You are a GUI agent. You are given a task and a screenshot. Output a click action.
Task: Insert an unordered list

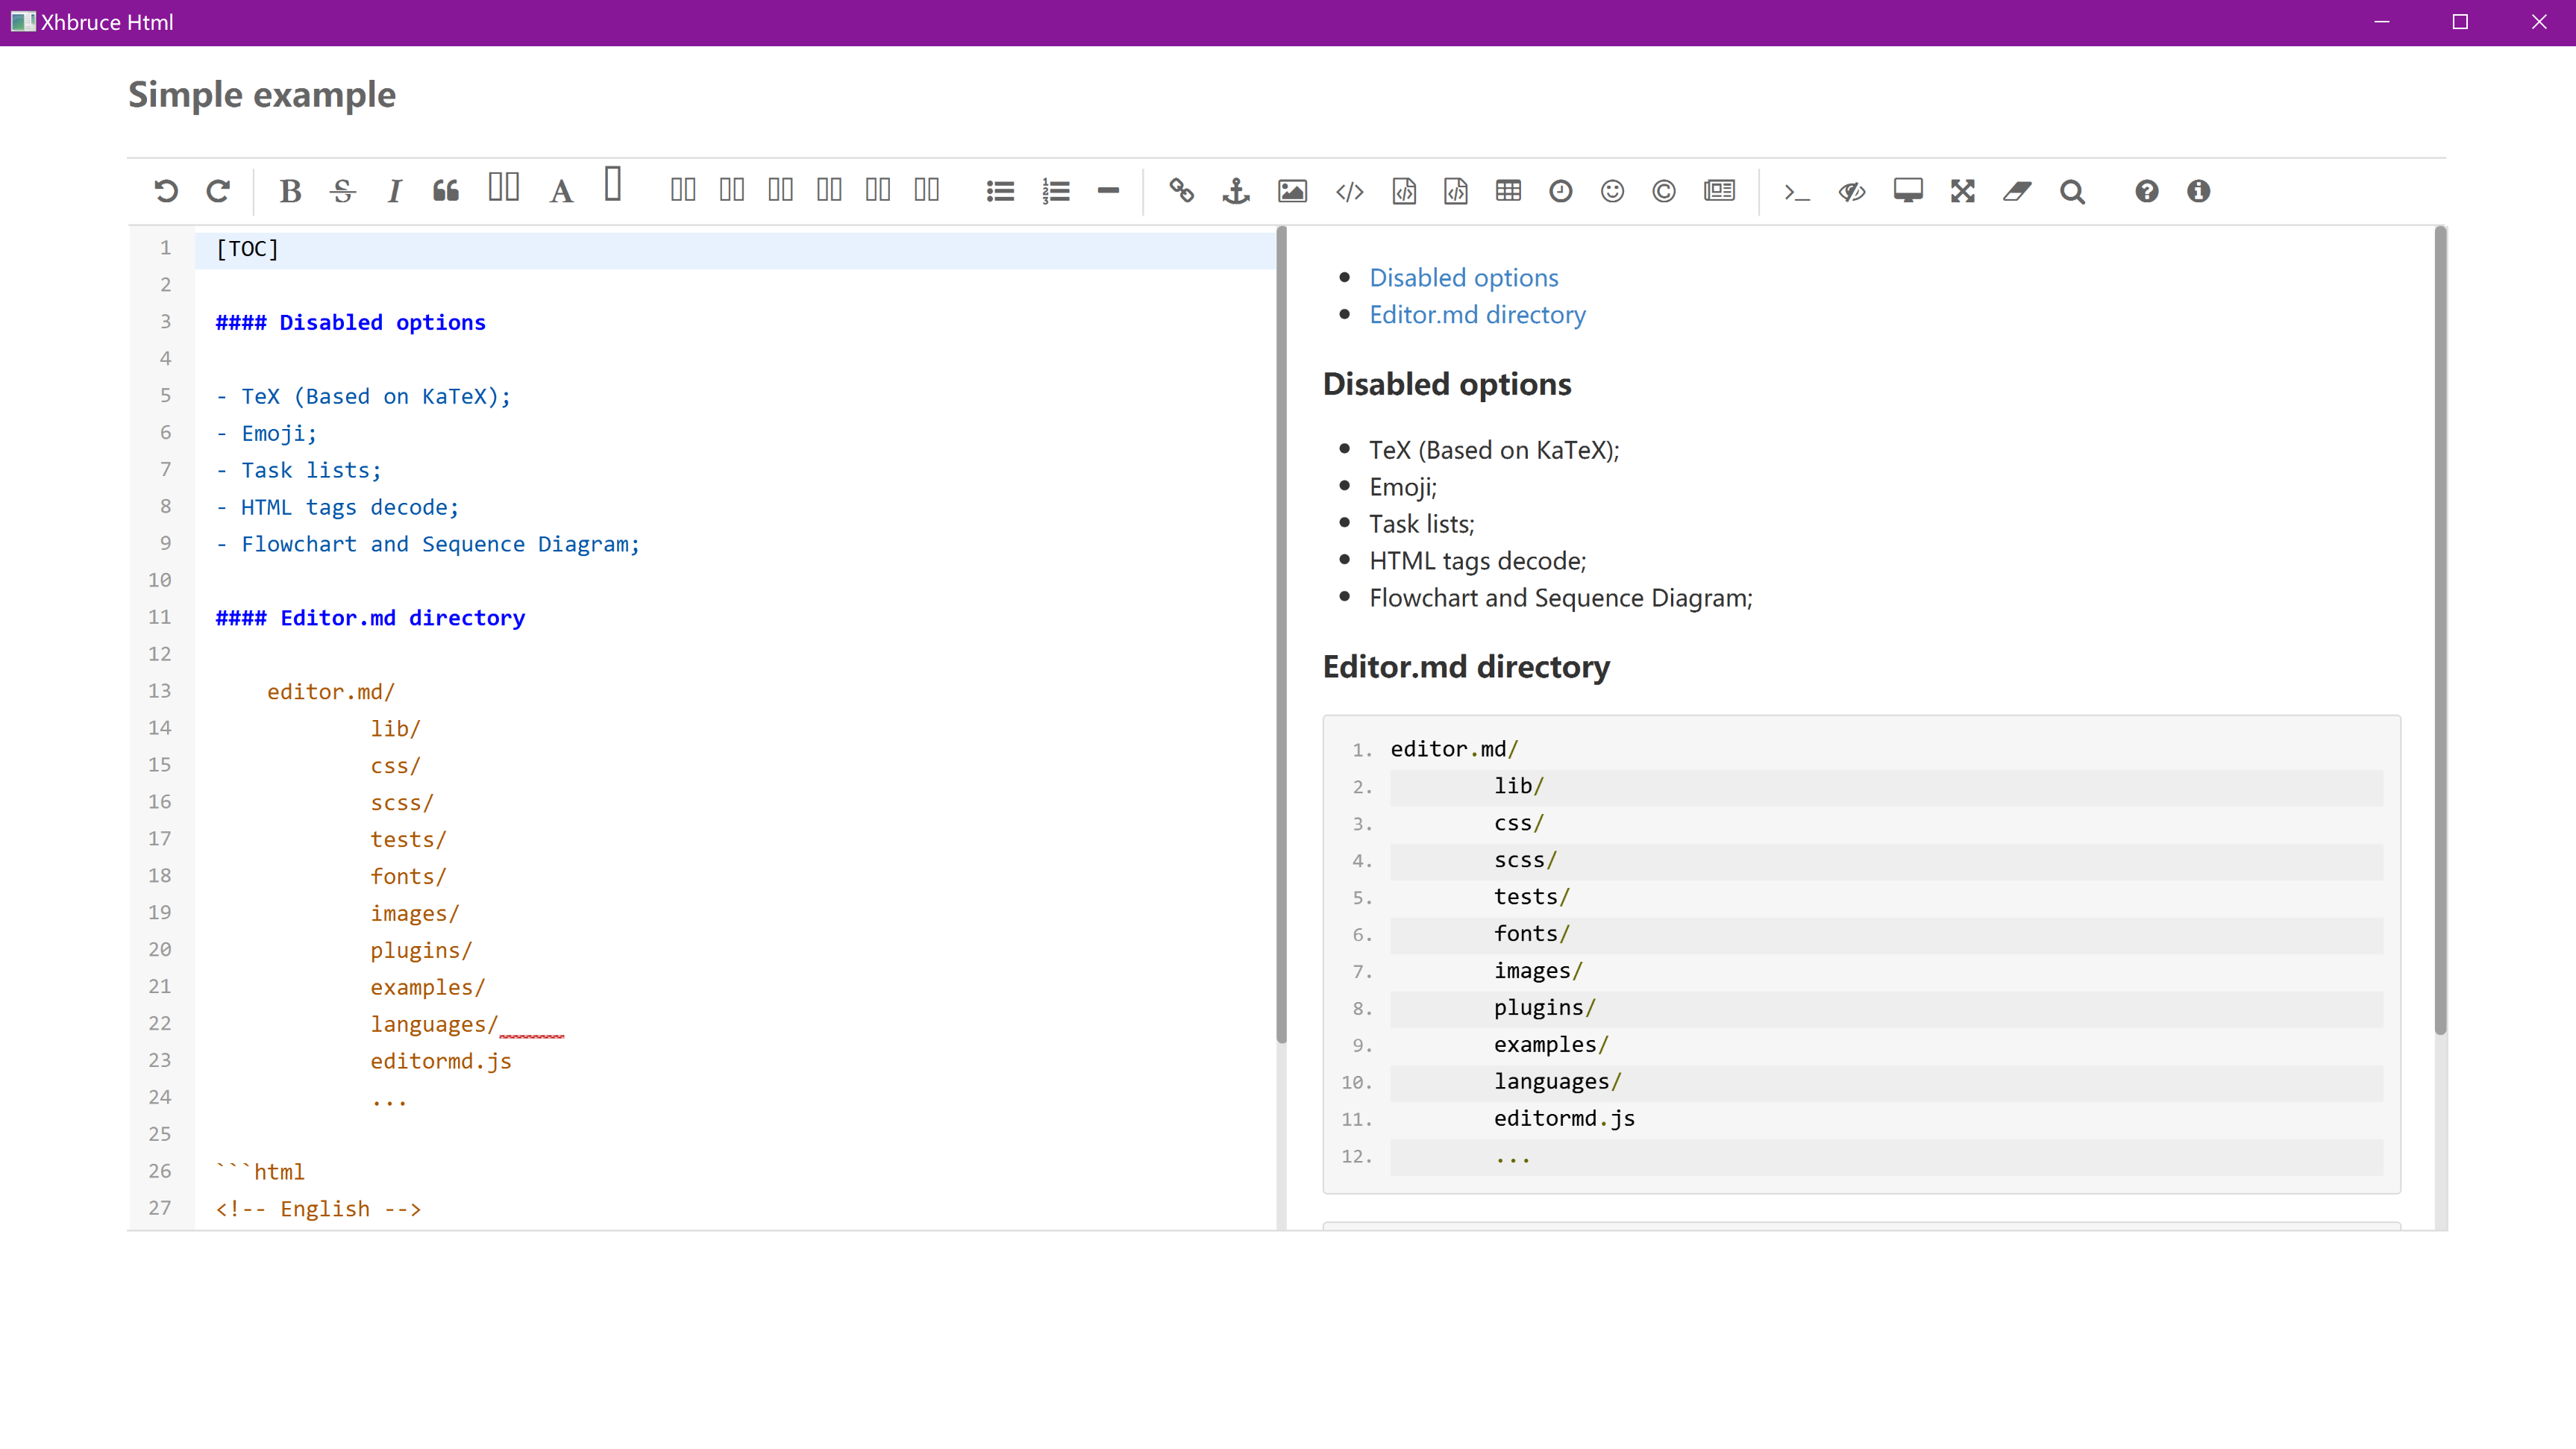(1000, 191)
